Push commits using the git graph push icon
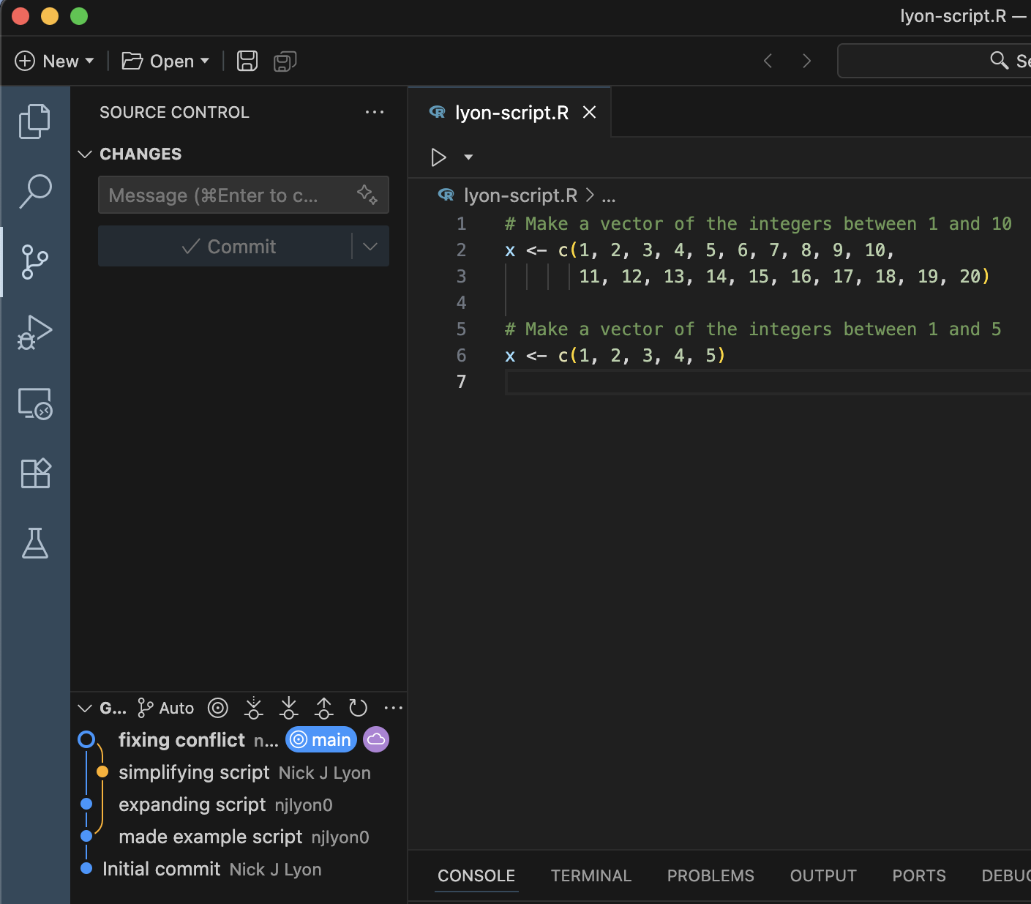This screenshot has width=1031, height=904. pos(323,707)
